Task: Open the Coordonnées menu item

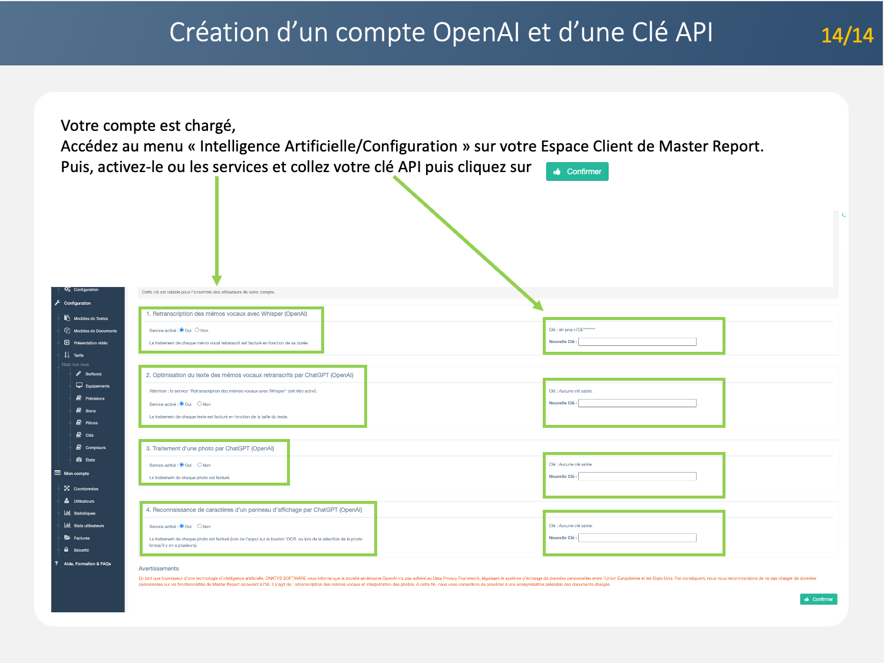Action: pos(85,489)
